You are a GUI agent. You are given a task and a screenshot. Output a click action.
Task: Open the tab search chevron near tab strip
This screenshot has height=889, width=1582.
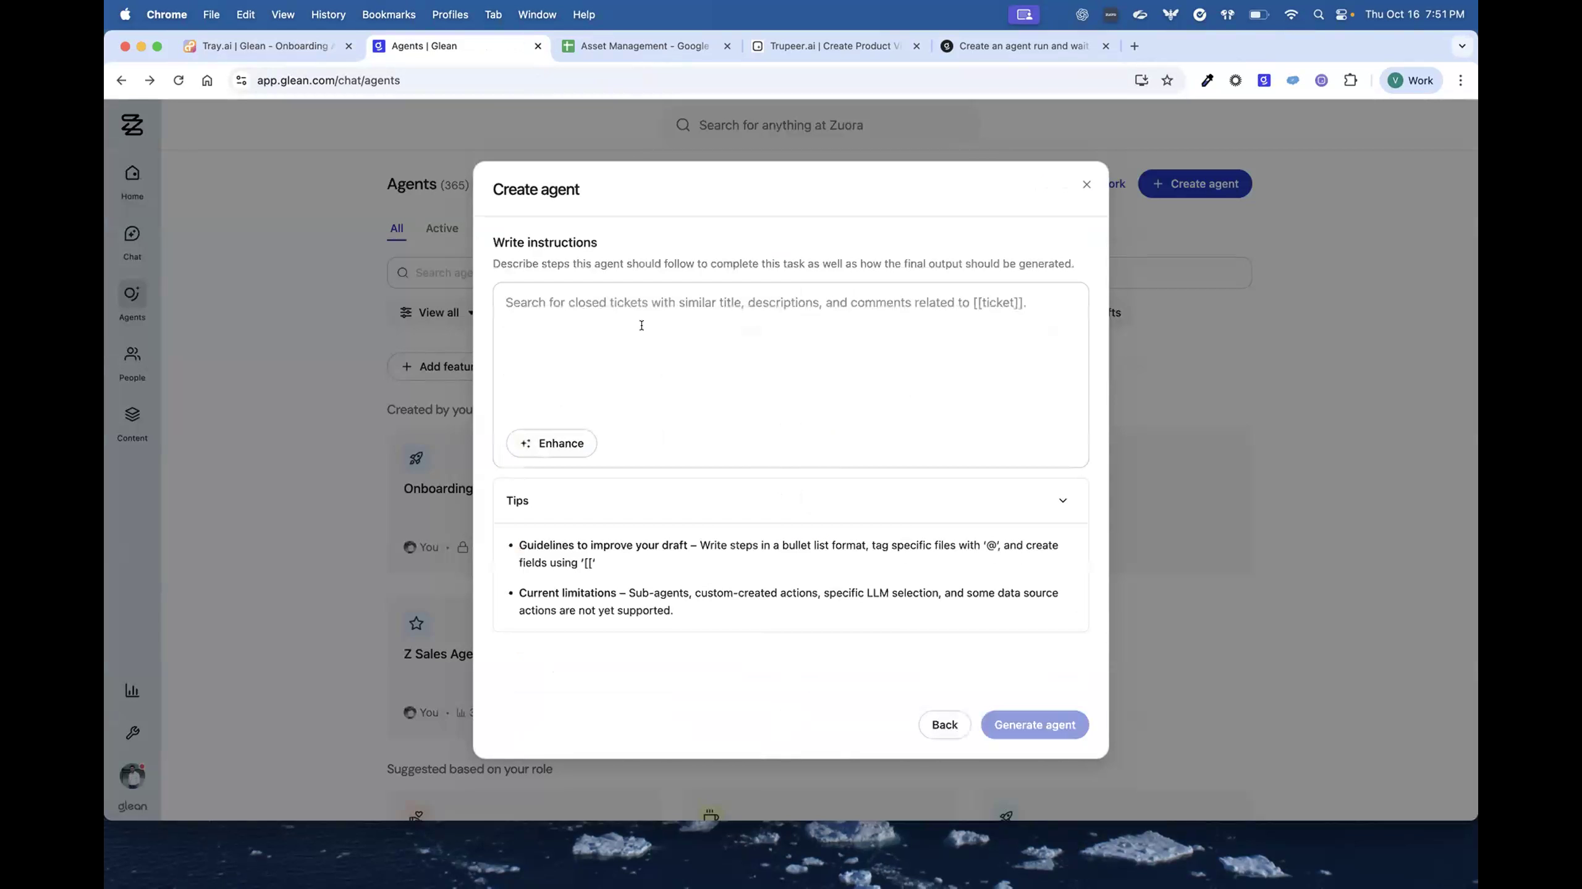(x=1462, y=46)
